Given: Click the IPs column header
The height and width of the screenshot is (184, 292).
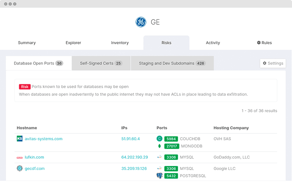Looking at the screenshot, I should click(124, 128).
